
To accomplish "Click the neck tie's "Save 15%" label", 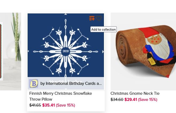I will pos(148,100).
